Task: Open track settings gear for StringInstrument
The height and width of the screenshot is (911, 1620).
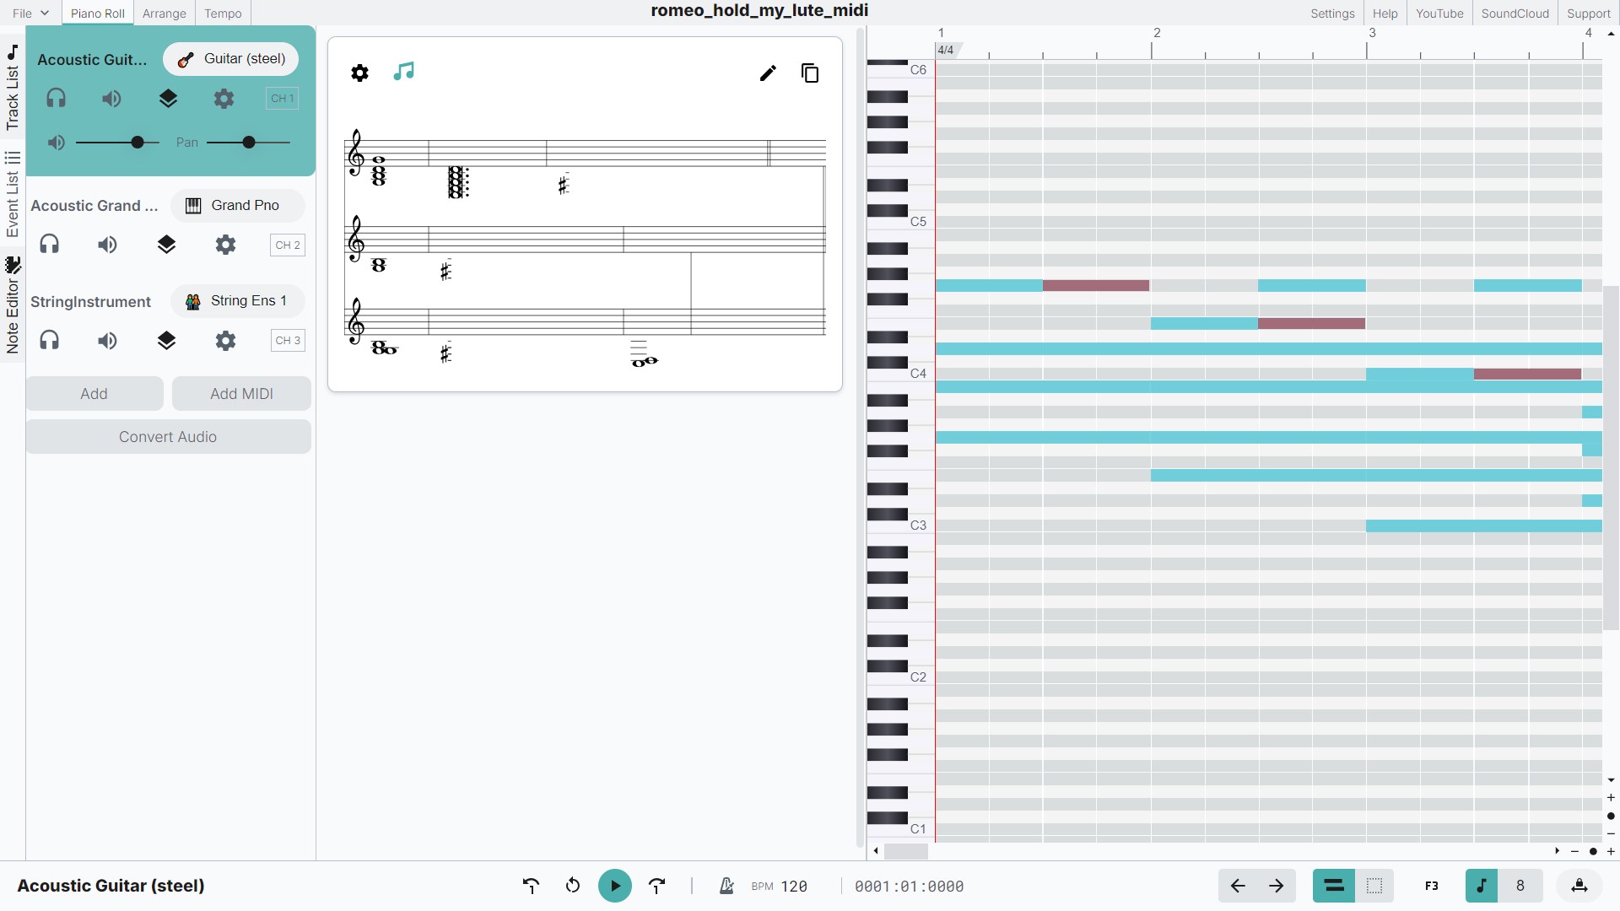Action: (224, 341)
